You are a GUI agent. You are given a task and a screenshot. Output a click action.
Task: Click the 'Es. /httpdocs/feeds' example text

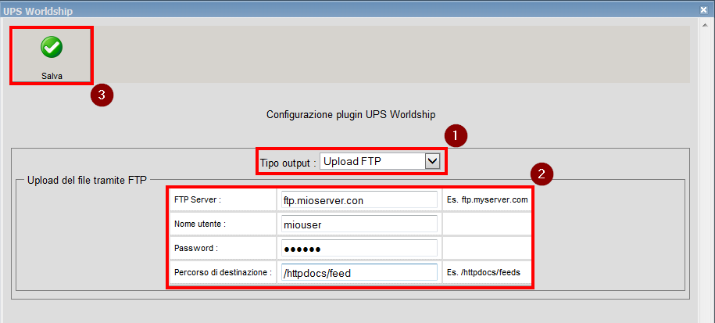[x=484, y=272]
